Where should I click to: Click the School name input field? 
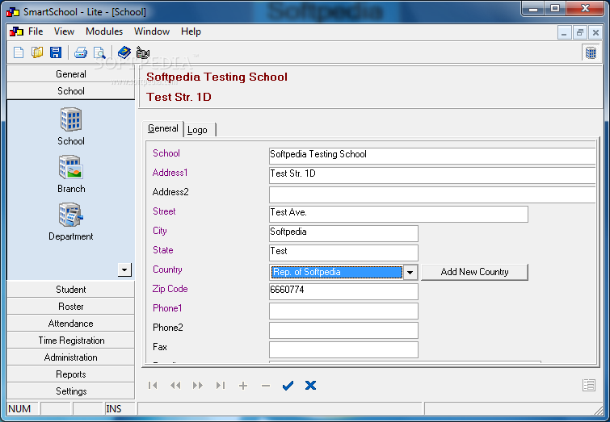pos(432,156)
